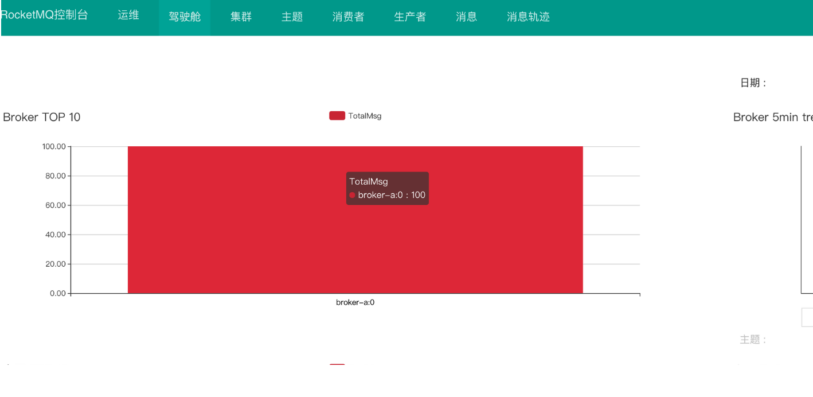
Task: Click the 60.00 y-axis label
Action: point(56,205)
